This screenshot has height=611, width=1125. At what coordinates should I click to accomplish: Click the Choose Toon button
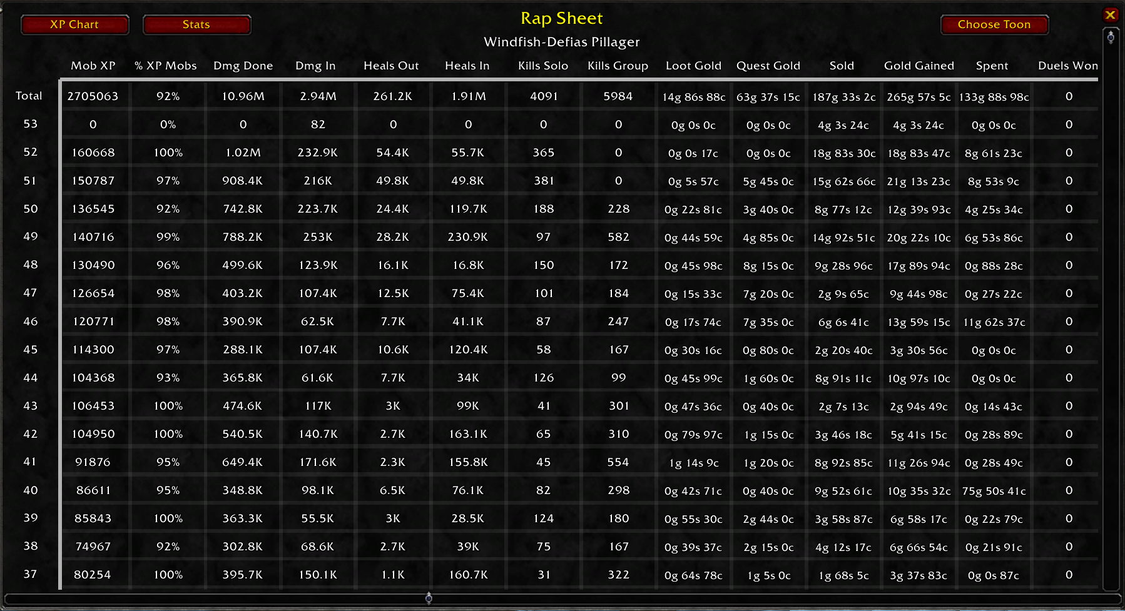tap(994, 24)
